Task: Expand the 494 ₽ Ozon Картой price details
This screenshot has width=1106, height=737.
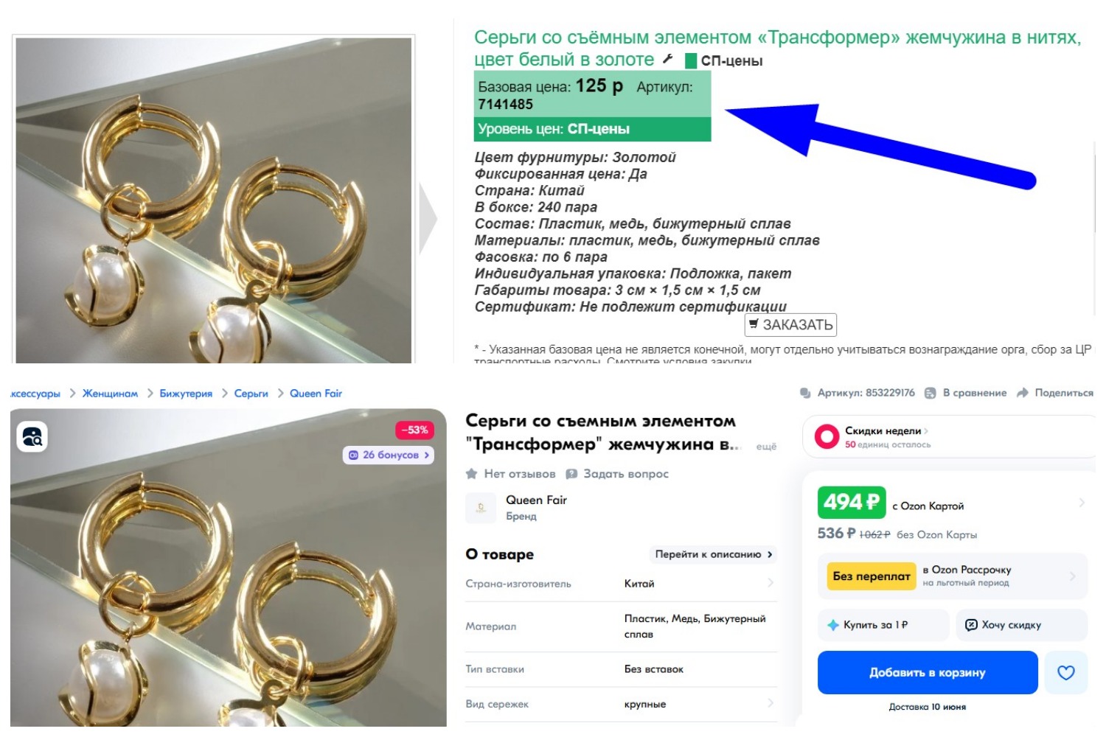Action: (1082, 503)
